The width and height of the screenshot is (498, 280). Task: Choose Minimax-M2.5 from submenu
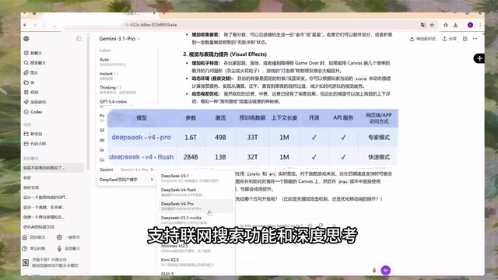196,248
